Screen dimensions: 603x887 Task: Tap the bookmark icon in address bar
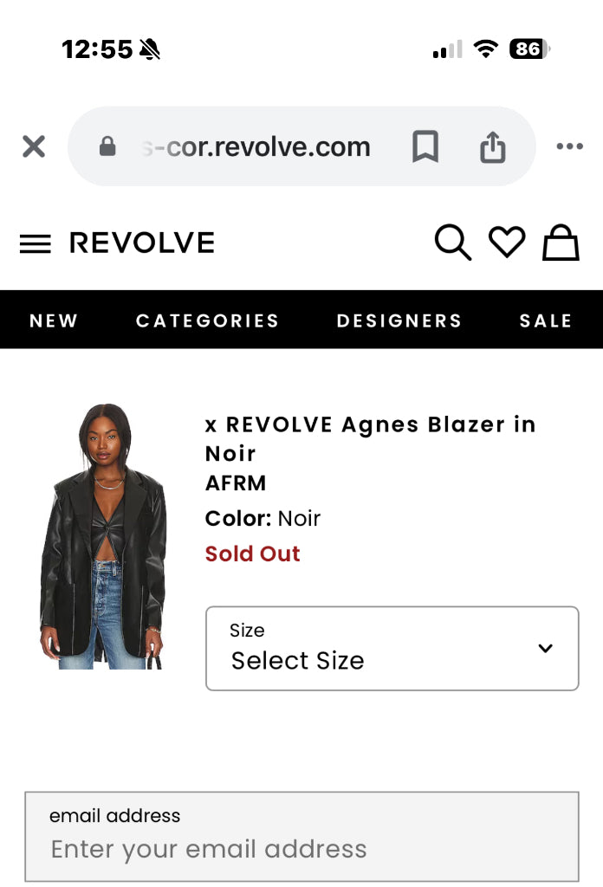coord(425,146)
